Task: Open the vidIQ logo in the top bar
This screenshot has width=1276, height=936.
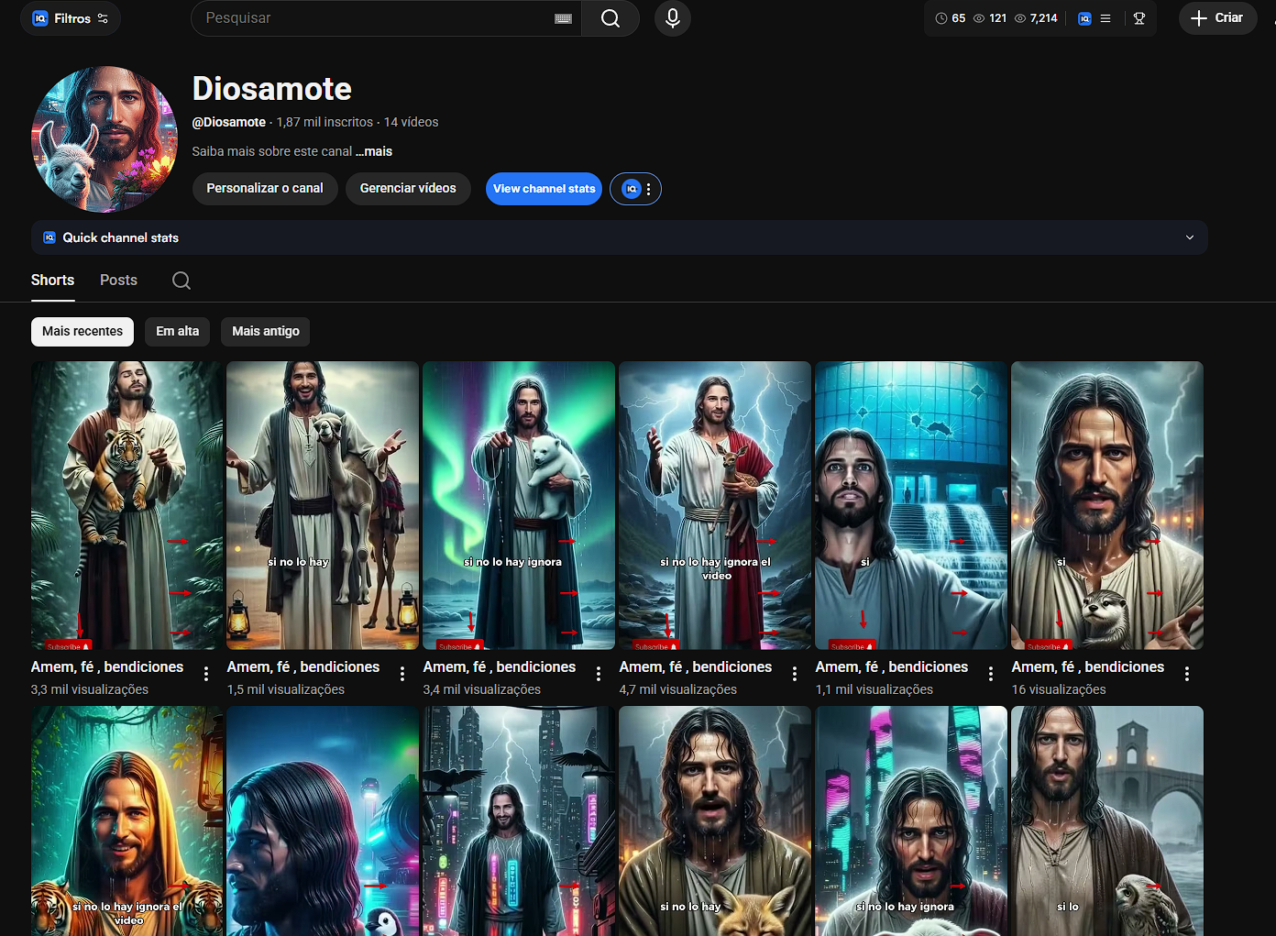Action: coord(1085,18)
